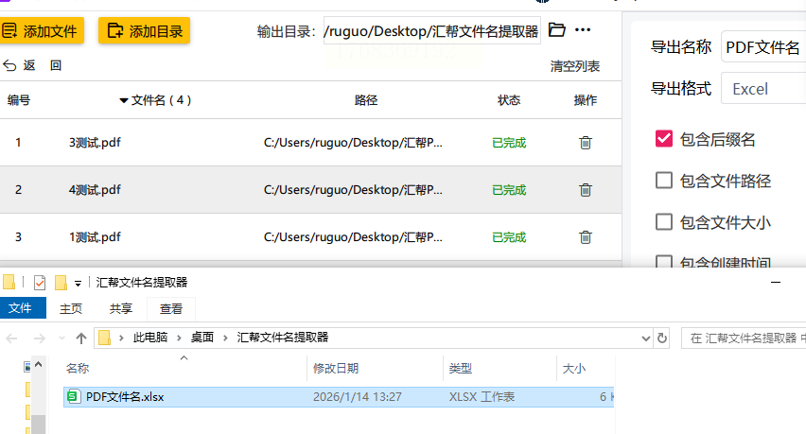Click the Explorer forward navigation arrow
The width and height of the screenshot is (806, 434).
click(x=39, y=338)
